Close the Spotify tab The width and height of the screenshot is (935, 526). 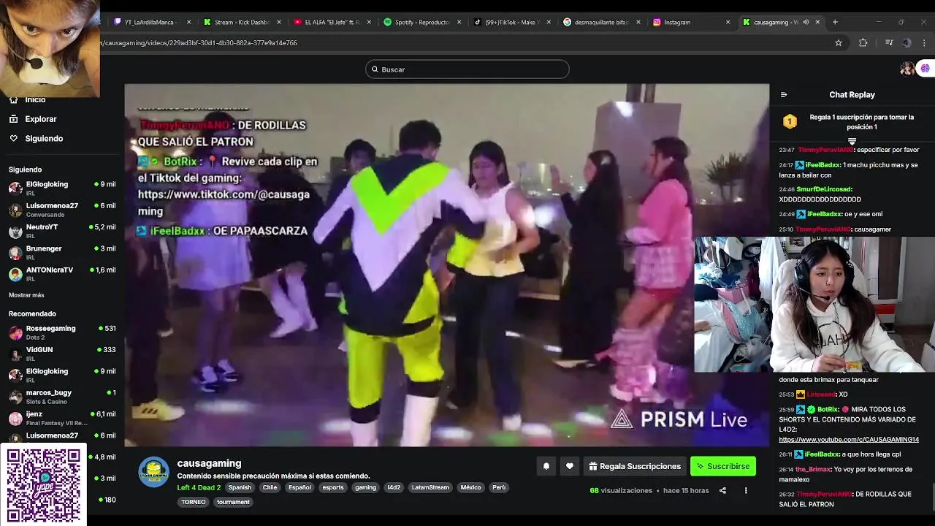pyautogui.click(x=459, y=22)
